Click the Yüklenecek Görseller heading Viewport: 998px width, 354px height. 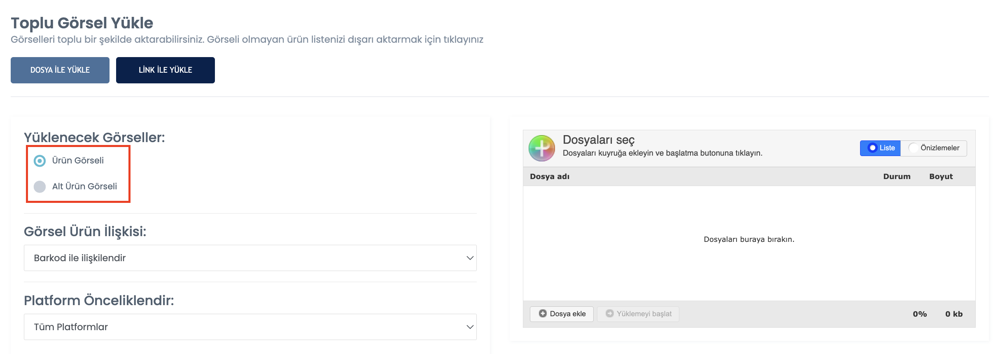(x=94, y=138)
